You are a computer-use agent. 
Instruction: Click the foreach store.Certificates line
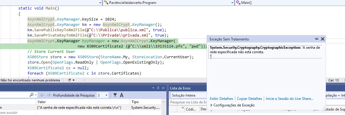click(x=84, y=73)
